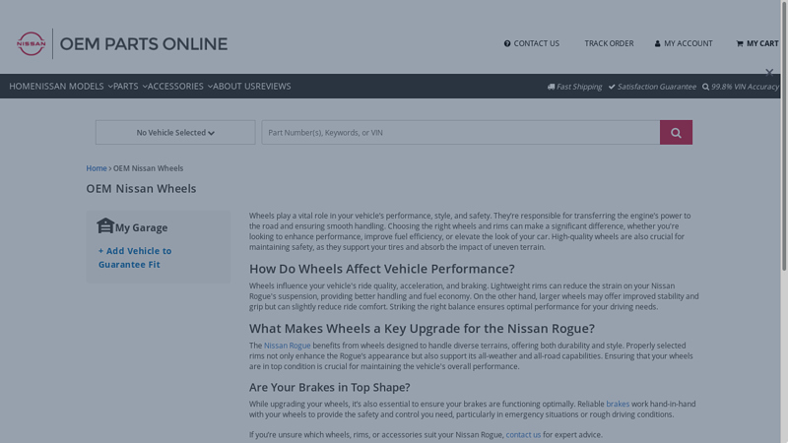
Task: Click the My Account person icon
Action: 657,43
